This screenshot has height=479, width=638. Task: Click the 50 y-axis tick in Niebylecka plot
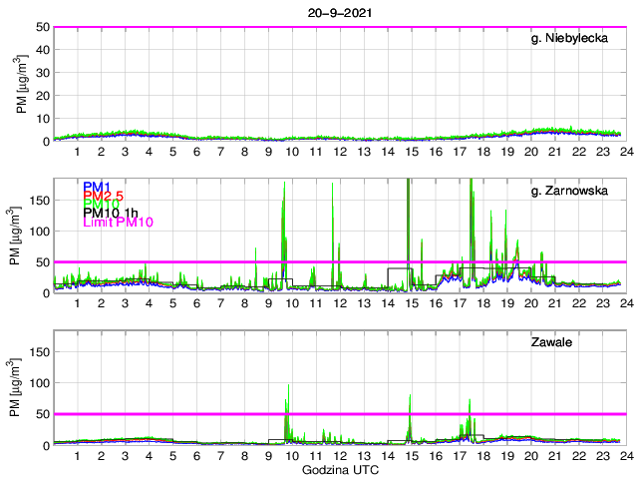coord(43,27)
